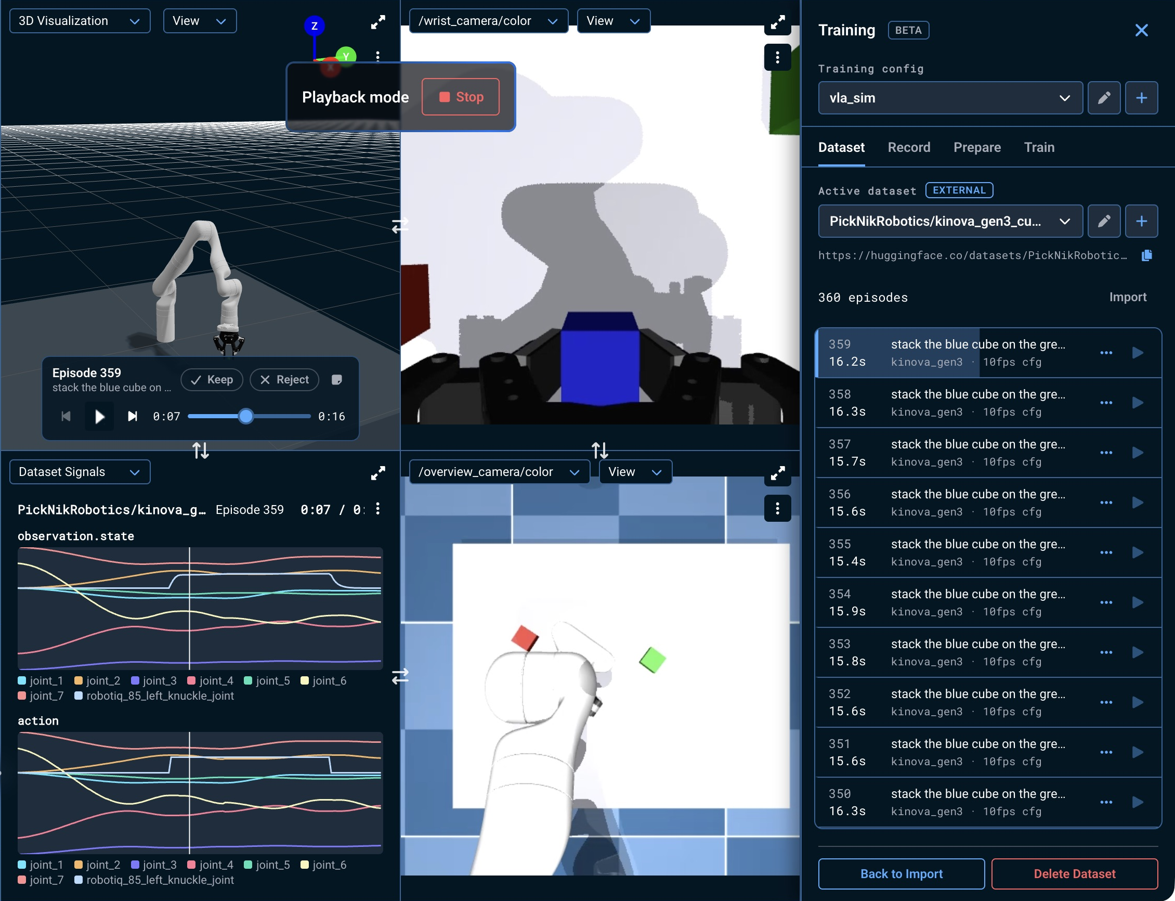Toggle joint_7 series in action legend
This screenshot has width=1175, height=901.
point(40,880)
